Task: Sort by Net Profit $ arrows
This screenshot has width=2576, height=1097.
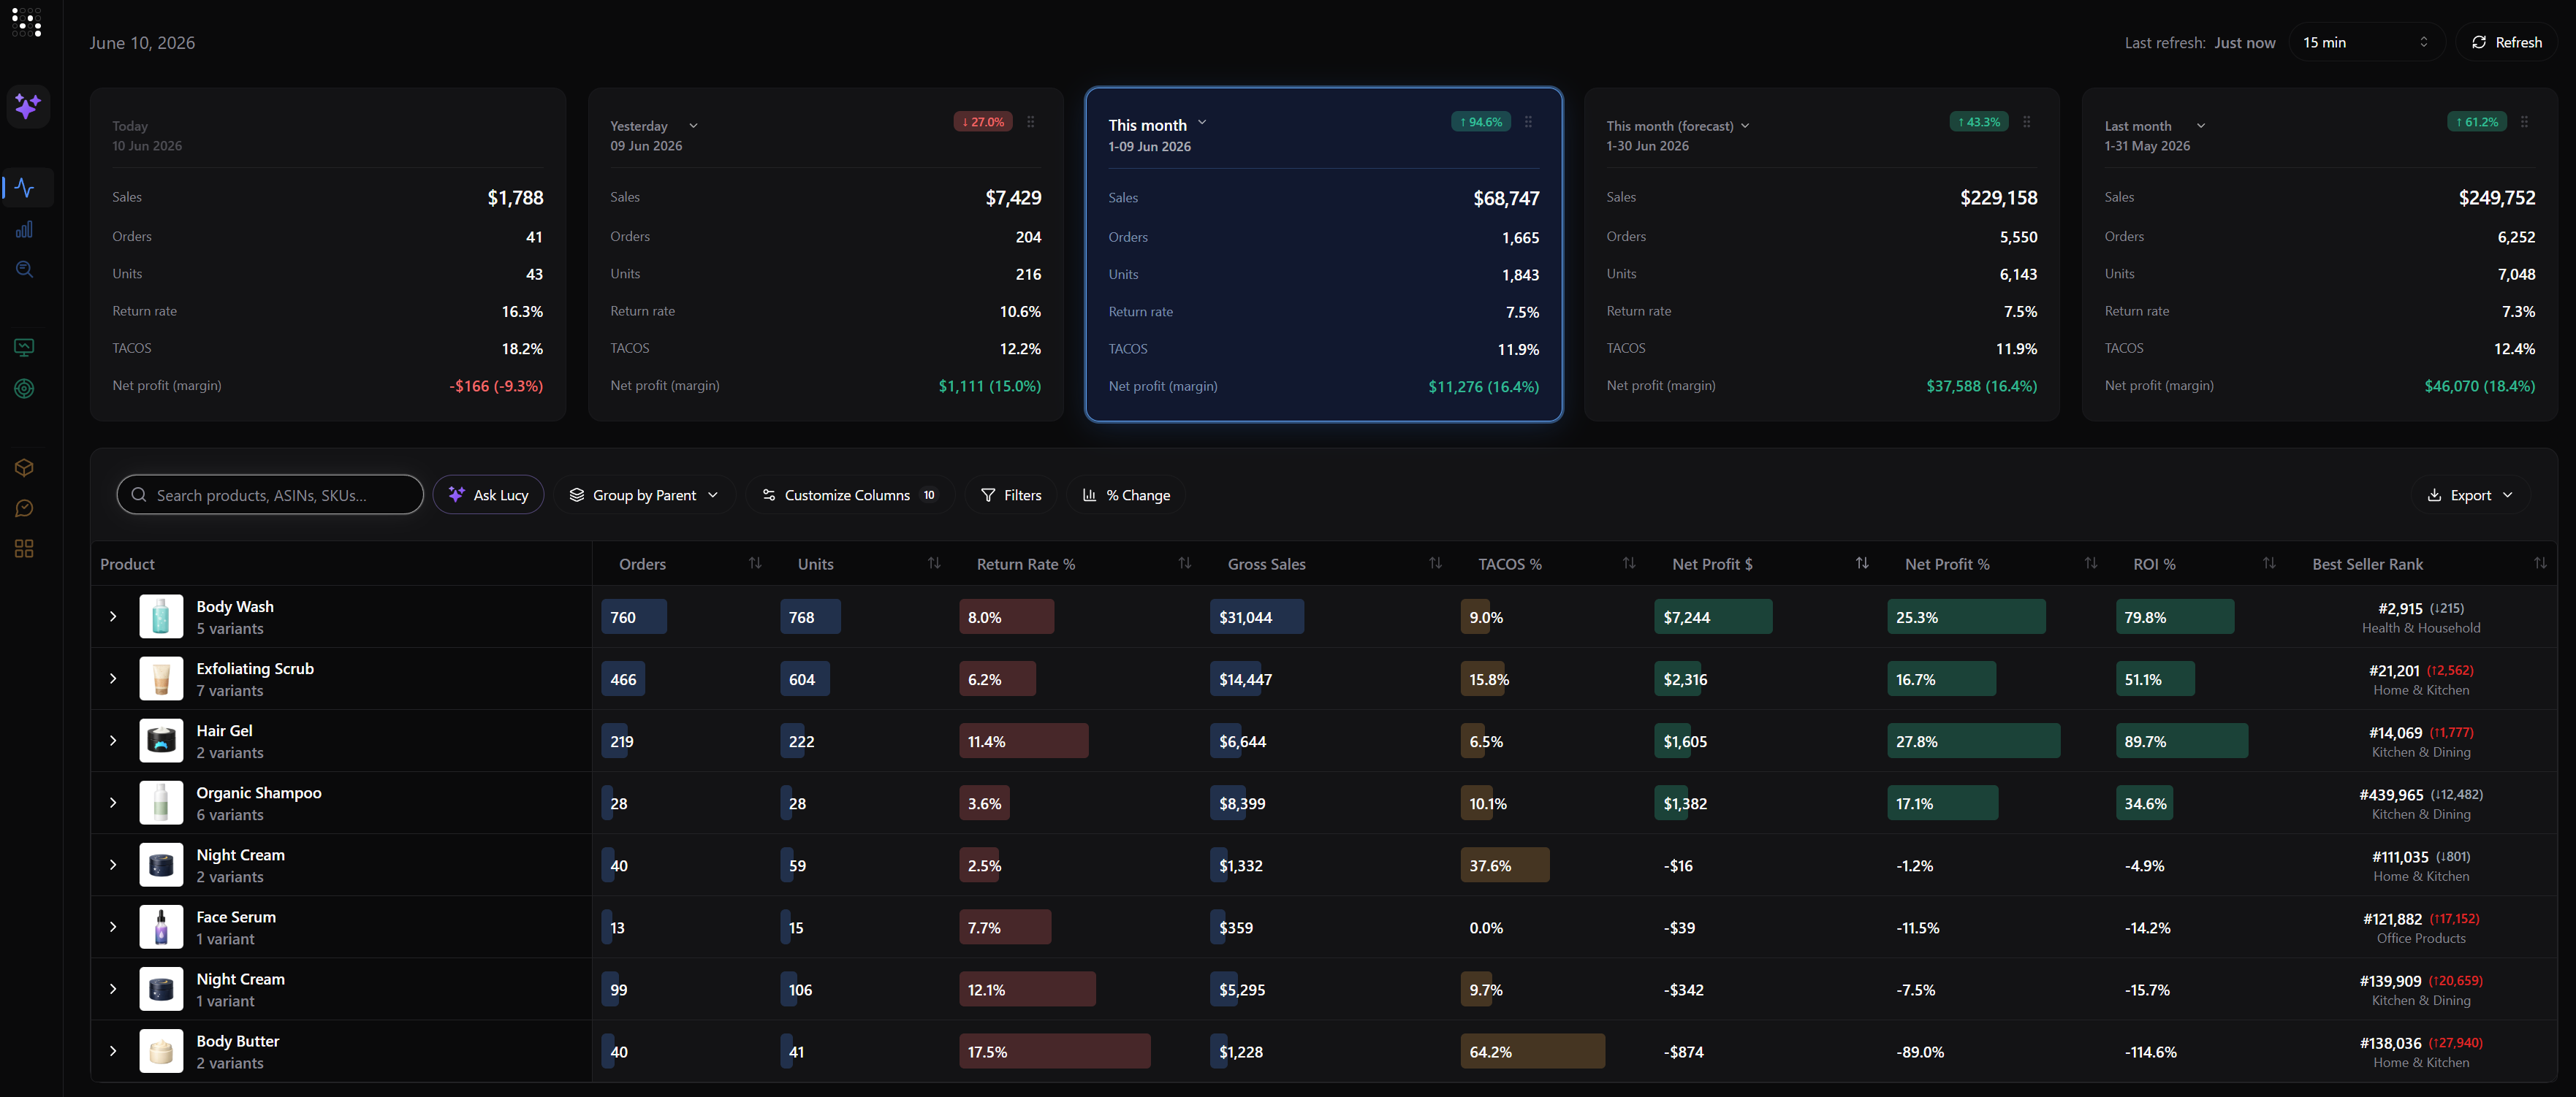Action: coord(1862,564)
